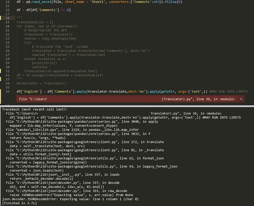Click 'df = df.assign(translatedv4 = translatedList)' line
Screen dimensions: 254x206
tap(60, 75)
